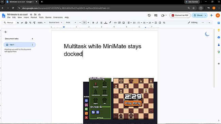Insert an image from the toolbar

click(x=124, y=23)
